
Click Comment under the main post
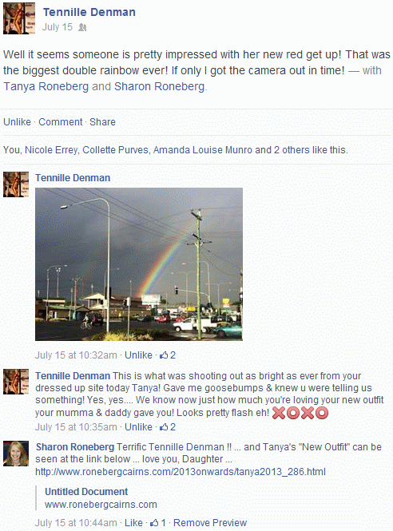pyautogui.click(x=60, y=122)
